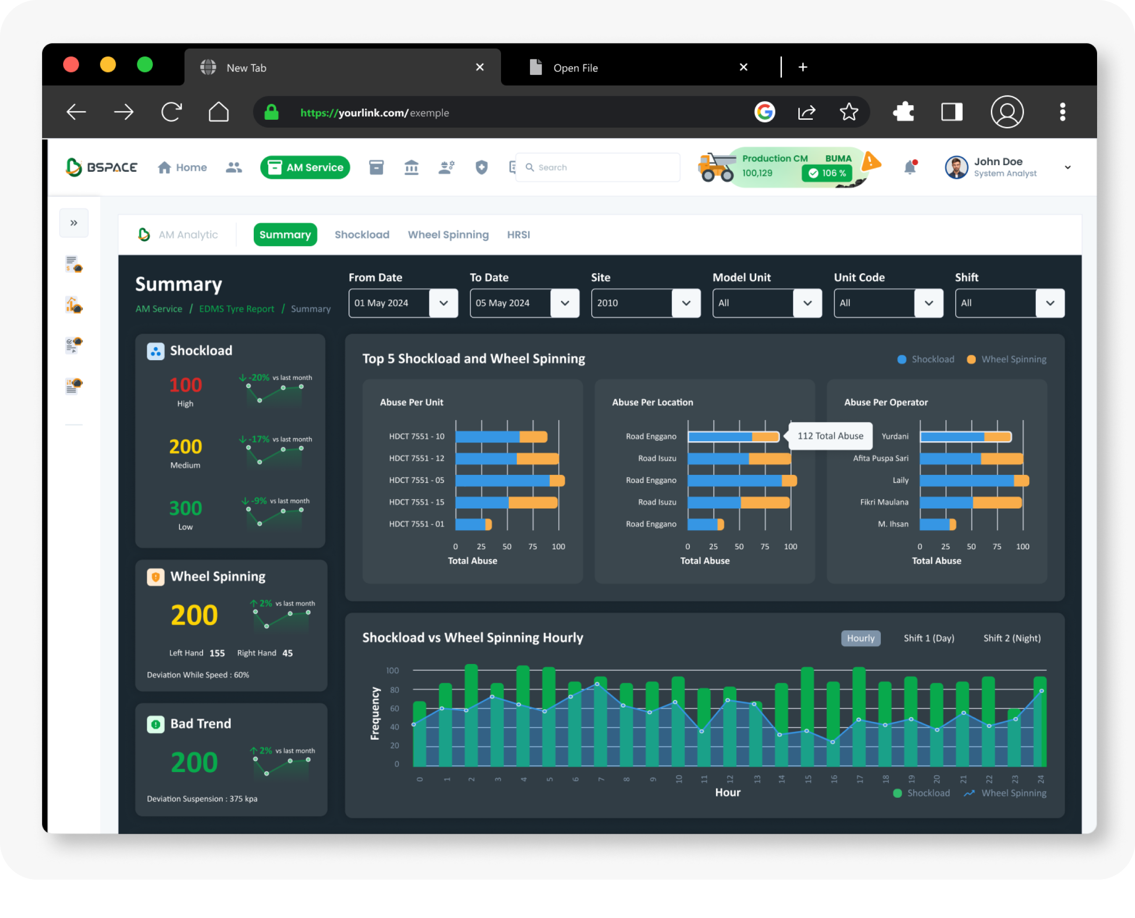Open the John Doe profile menu chevron
The width and height of the screenshot is (1135, 918).
tap(1068, 168)
